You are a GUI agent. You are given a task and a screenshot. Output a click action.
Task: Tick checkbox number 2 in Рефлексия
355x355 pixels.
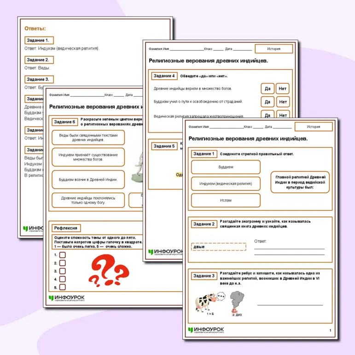coord(63,263)
